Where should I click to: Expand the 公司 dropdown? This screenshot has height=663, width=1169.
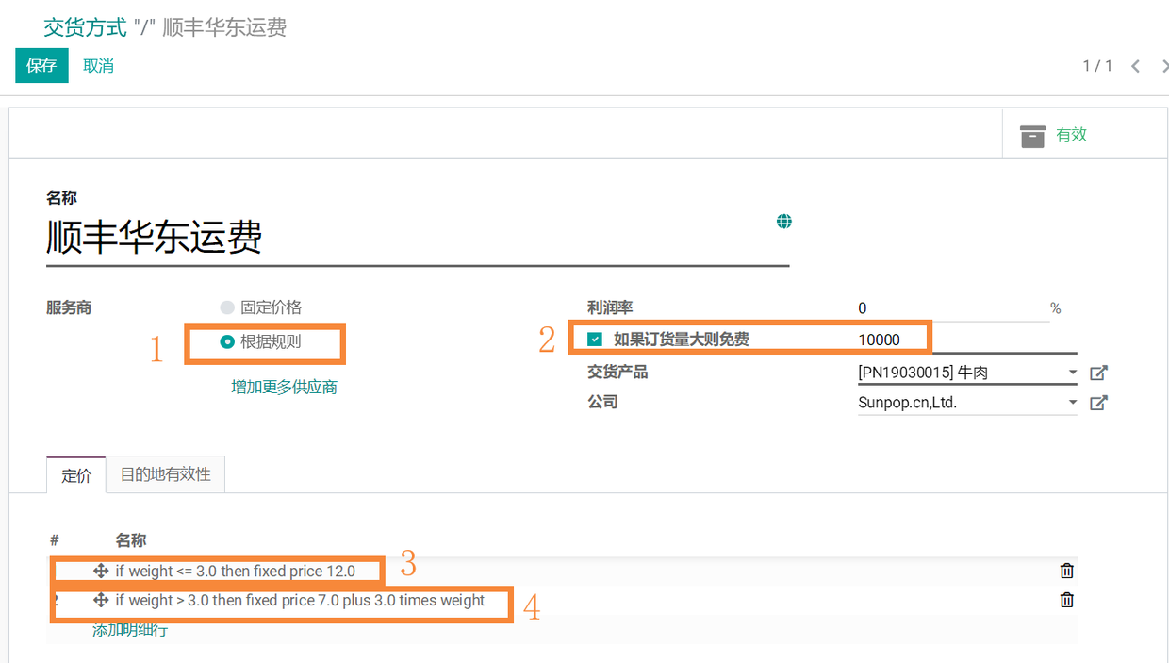[x=1072, y=403]
